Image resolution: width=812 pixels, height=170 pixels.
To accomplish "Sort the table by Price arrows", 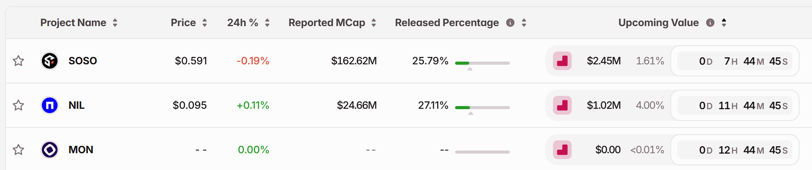I will point(205,23).
